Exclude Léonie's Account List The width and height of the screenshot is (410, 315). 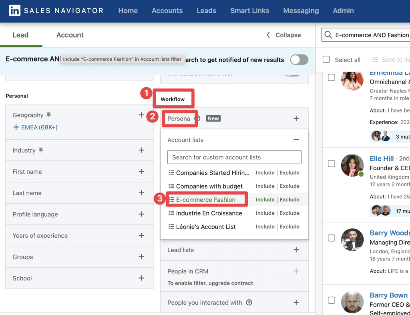point(289,227)
